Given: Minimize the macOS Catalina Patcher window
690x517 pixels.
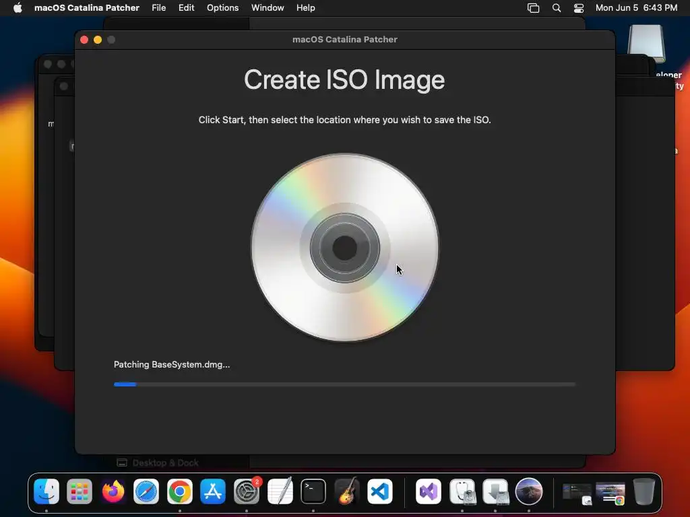Looking at the screenshot, I should tap(98, 40).
